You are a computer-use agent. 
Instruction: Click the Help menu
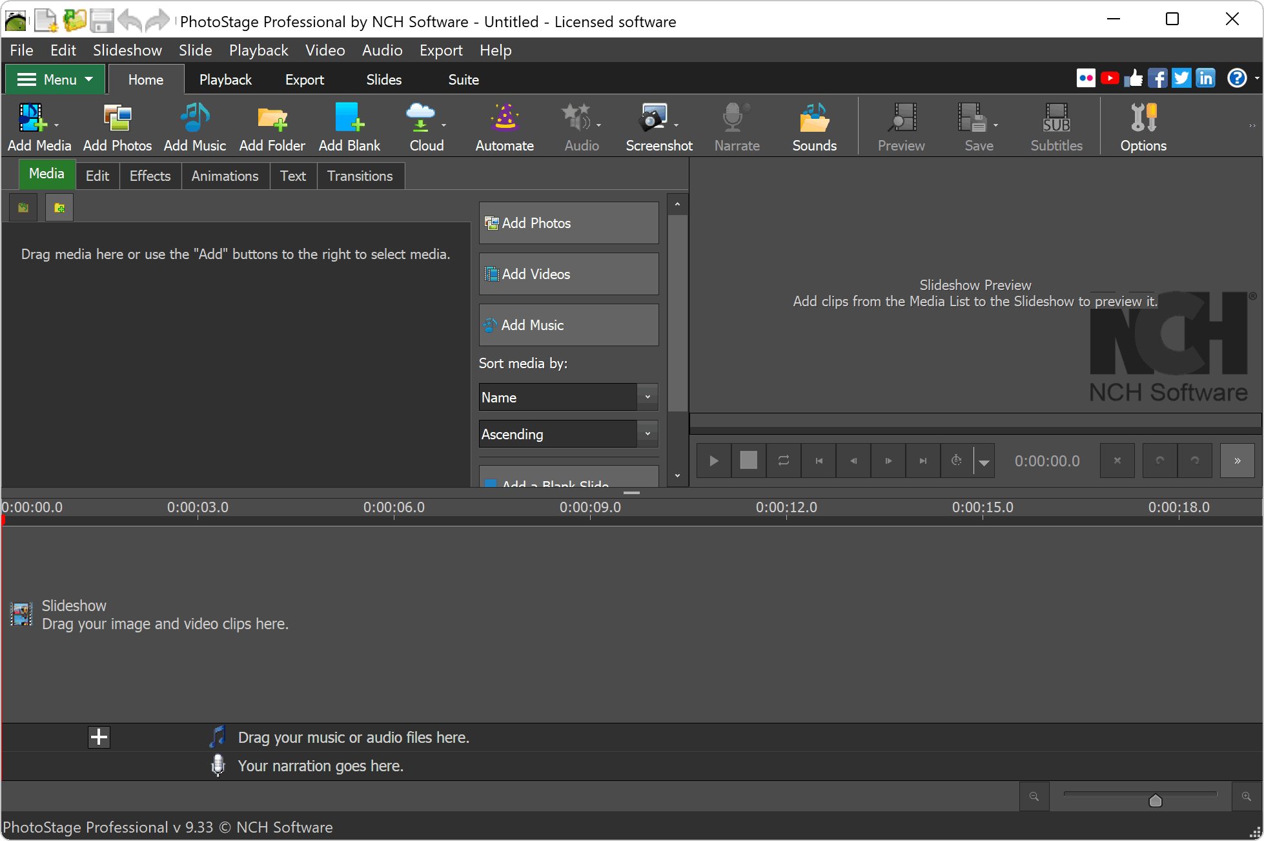495,50
